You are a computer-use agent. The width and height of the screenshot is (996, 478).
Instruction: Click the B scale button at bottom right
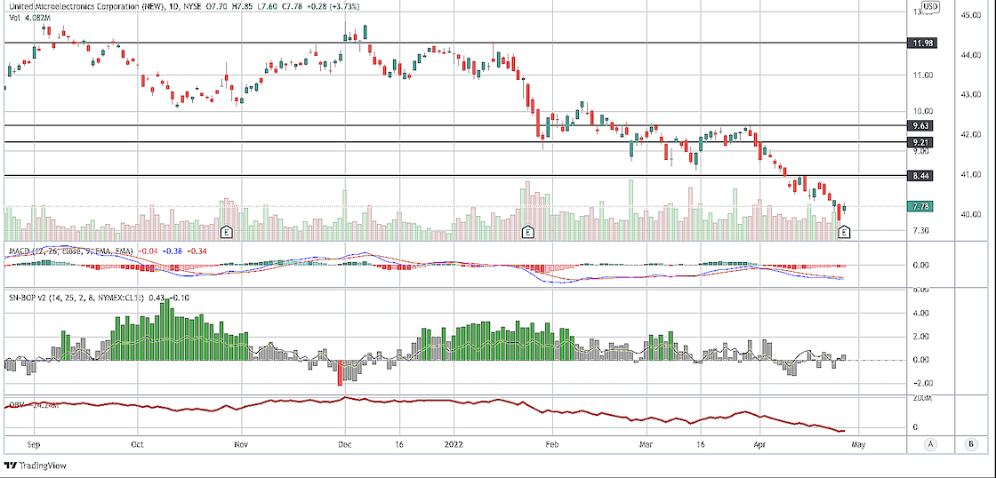[x=970, y=443]
